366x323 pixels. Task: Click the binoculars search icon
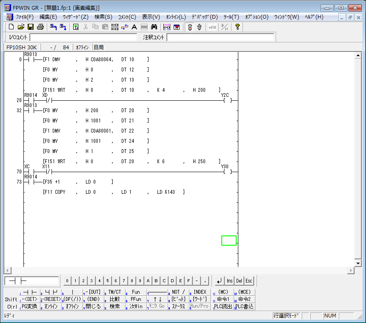(x=154, y=27)
